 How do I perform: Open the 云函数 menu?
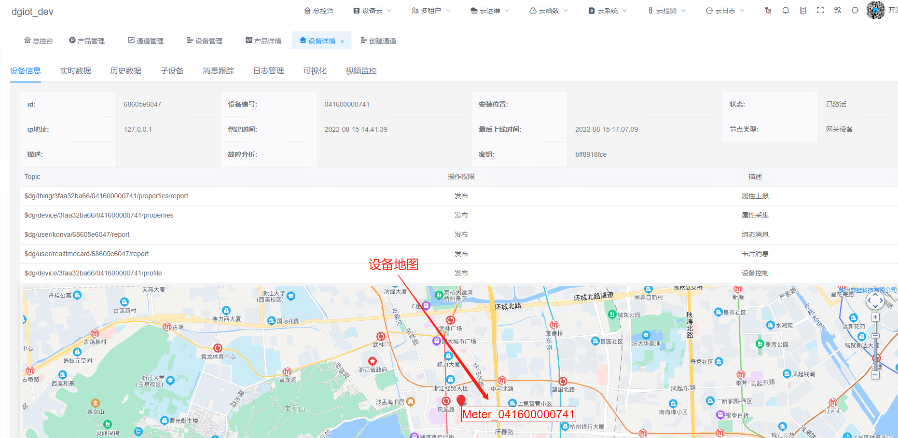click(548, 10)
